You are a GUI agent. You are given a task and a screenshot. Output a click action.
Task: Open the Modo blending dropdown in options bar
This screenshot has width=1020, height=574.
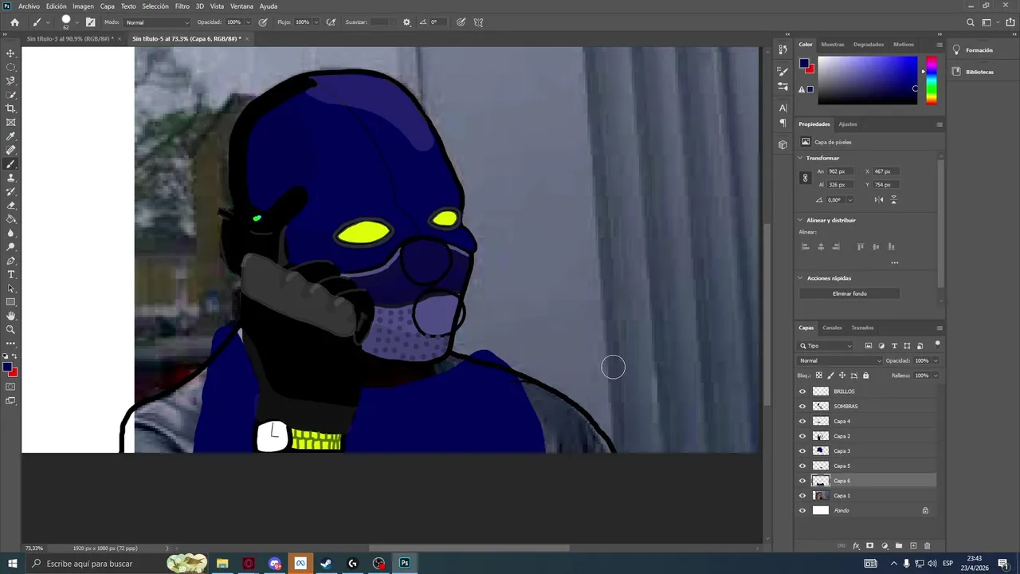coord(158,22)
